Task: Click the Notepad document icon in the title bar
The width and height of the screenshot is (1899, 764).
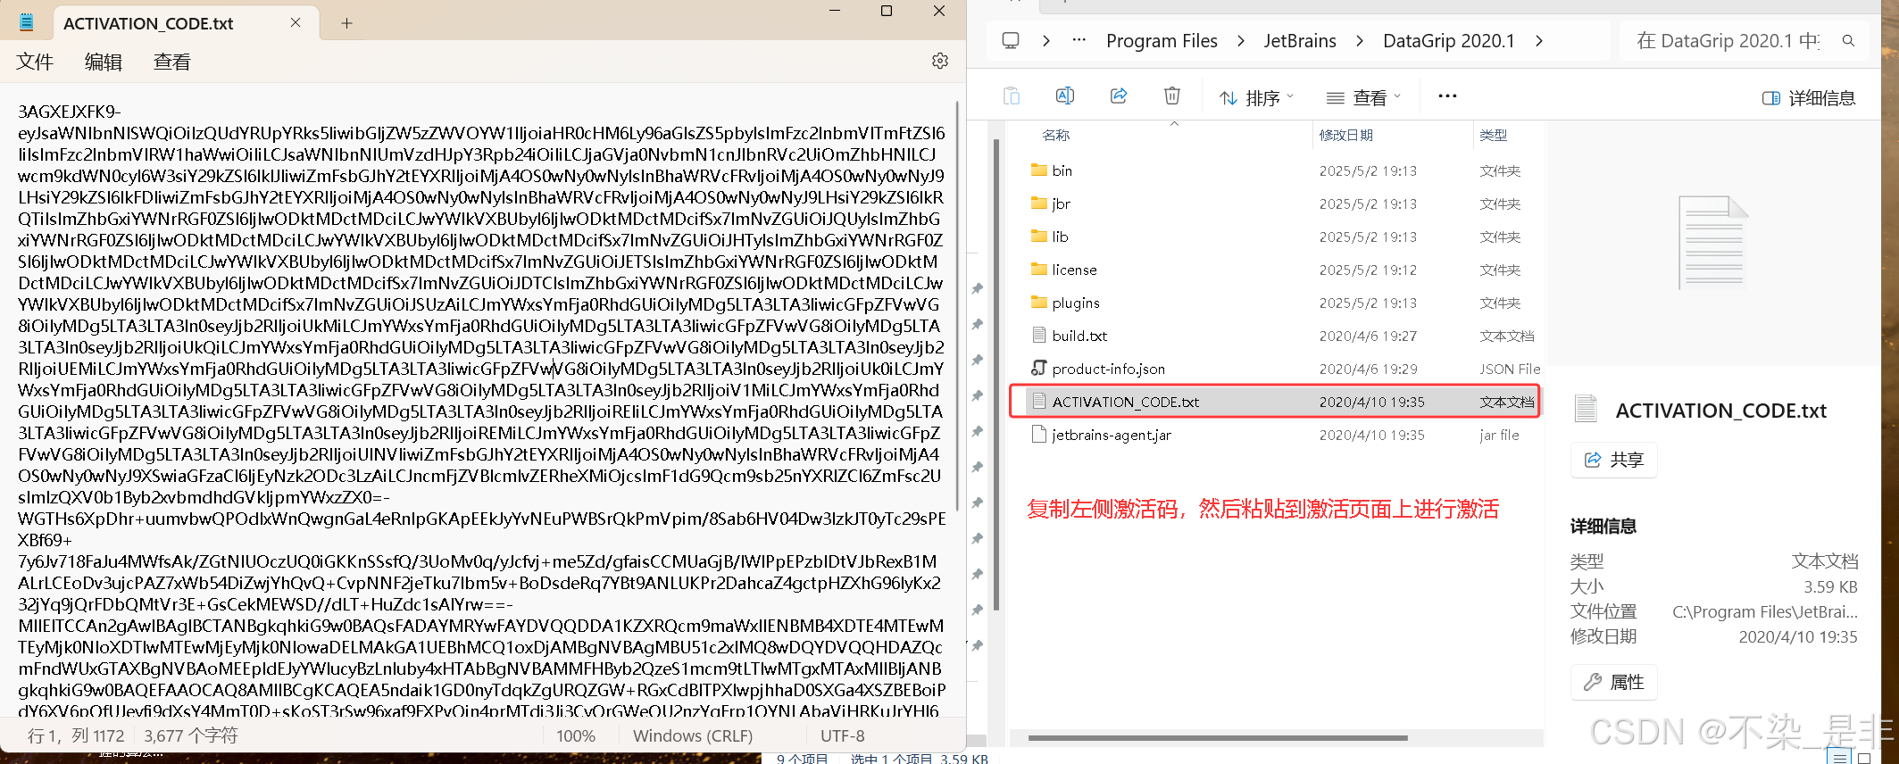Action: pyautogui.click(x=27, y=22)
